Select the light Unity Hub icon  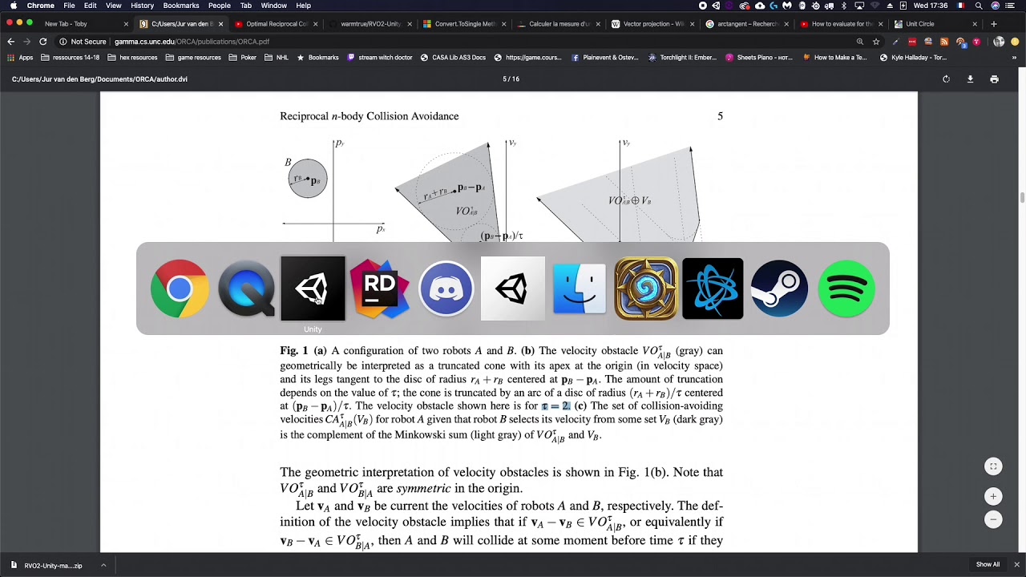[513, 288]
